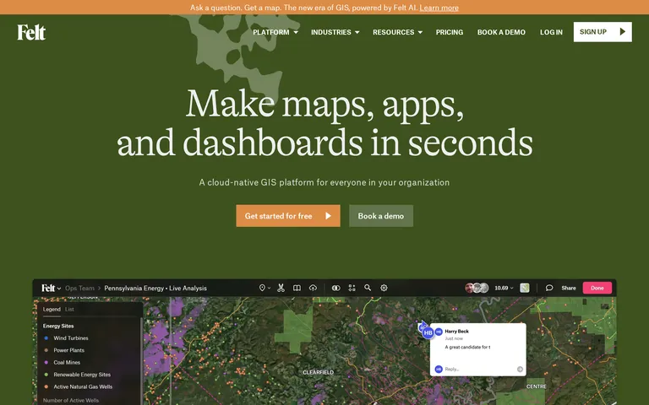Go to the Pricing page
The width and height of the screenshot is (649, 405).
pyautogui.click(x=450, y=32)
